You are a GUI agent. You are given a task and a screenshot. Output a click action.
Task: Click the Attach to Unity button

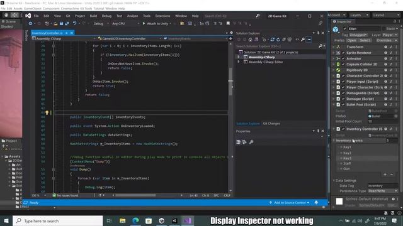tap(157, 23)
